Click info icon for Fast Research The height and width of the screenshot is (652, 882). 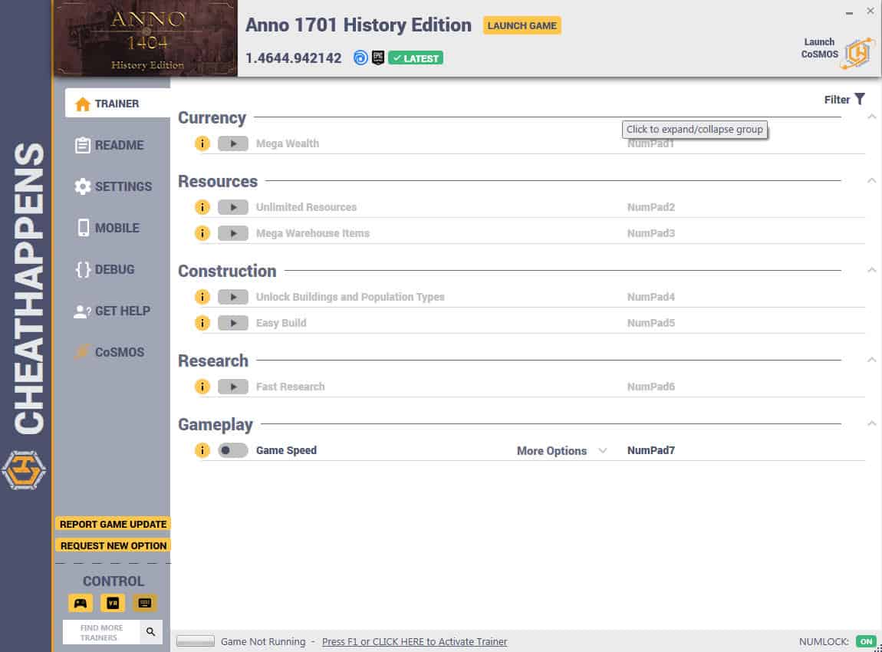click(x=202, y=387)
